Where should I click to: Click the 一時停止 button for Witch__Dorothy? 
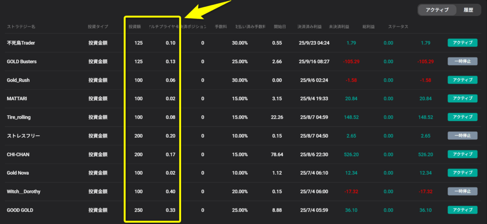[462, 191]
